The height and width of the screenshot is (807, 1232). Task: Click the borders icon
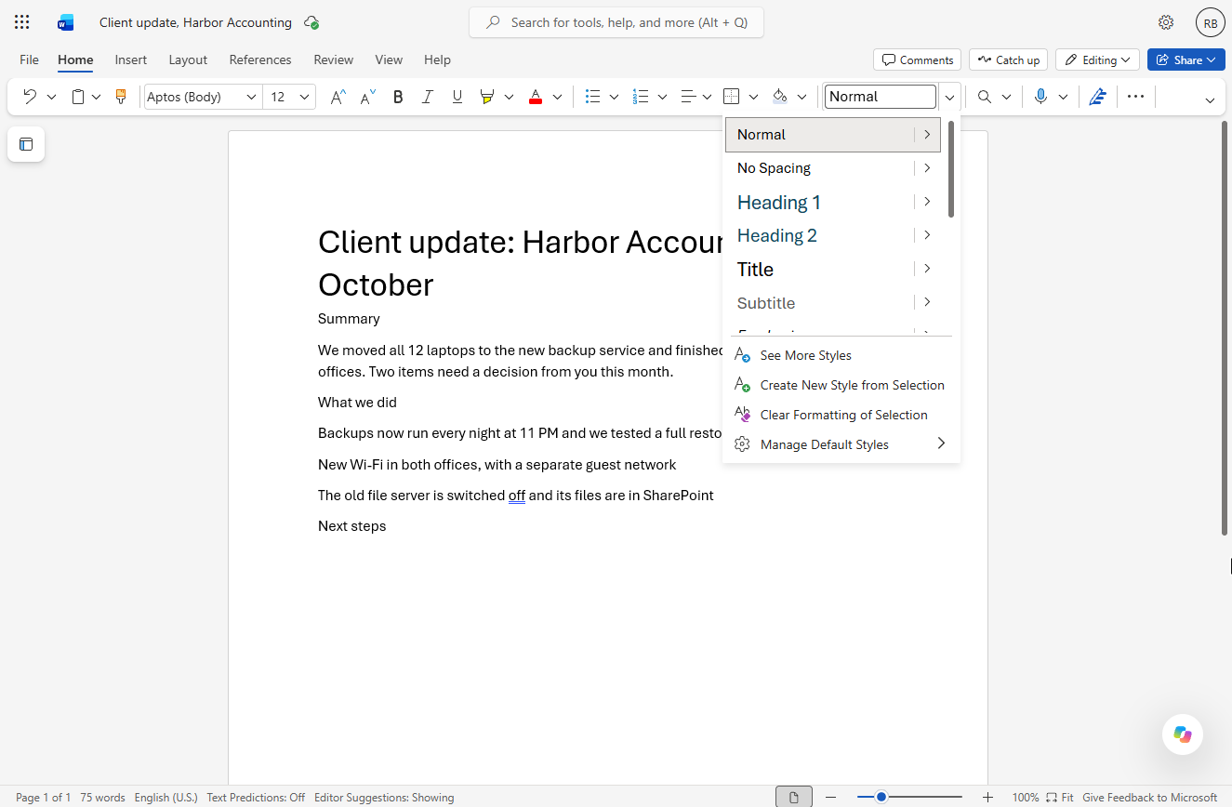732,97
